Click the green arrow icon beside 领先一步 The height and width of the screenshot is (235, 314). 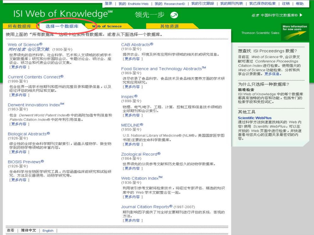click(174, 15)
